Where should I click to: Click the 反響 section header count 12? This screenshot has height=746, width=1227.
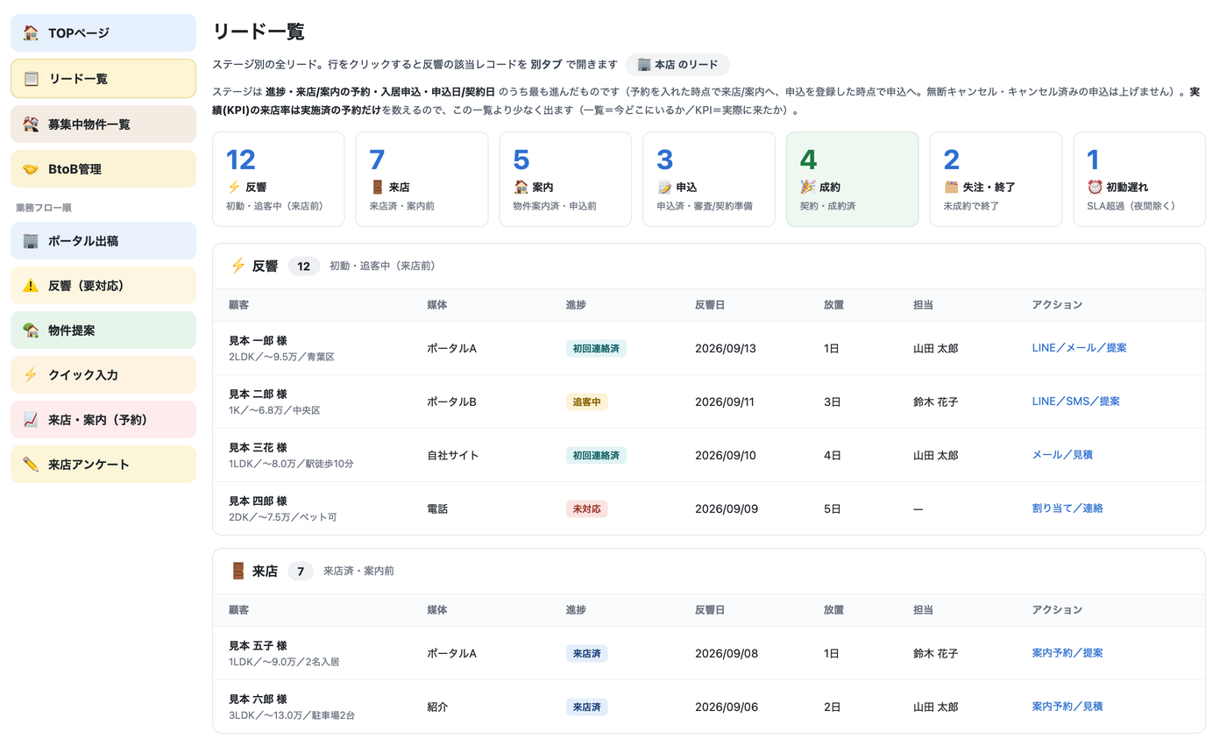click(x=303, y=266)
